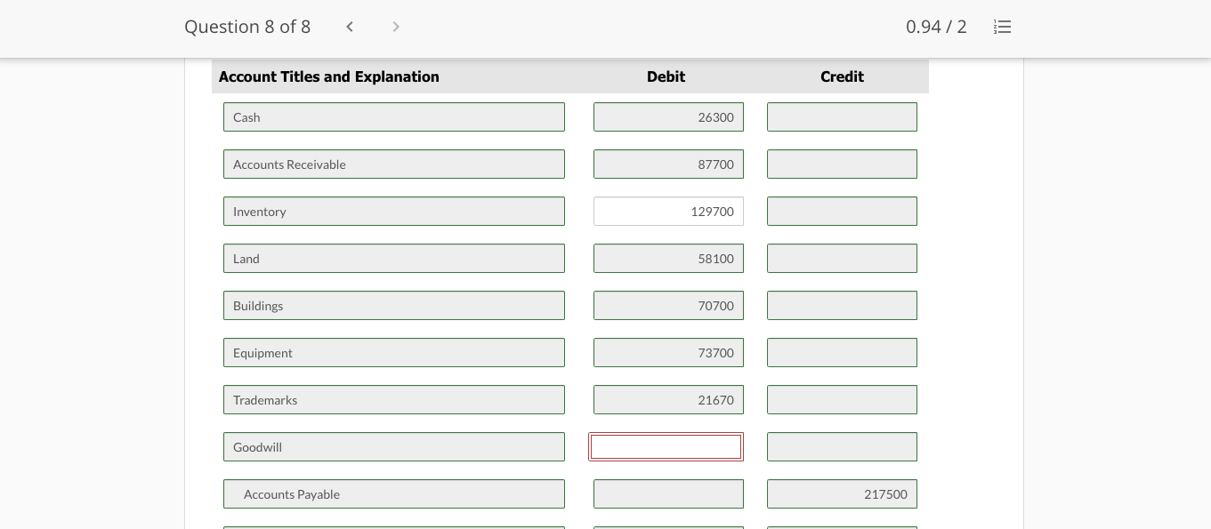Click the previous question chevron arrow
This screenshot has height=529, width=1211.
click(x=350, y=27)
